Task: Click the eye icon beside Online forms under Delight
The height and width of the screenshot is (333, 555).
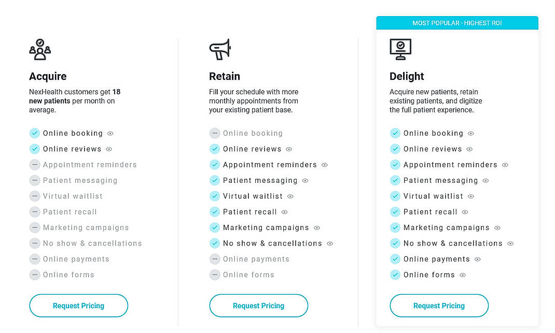Action: pos(464,274)
